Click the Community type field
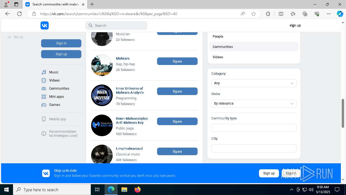Screen dimensions: 346x195 pyautogui.click(x=254, y=128)
